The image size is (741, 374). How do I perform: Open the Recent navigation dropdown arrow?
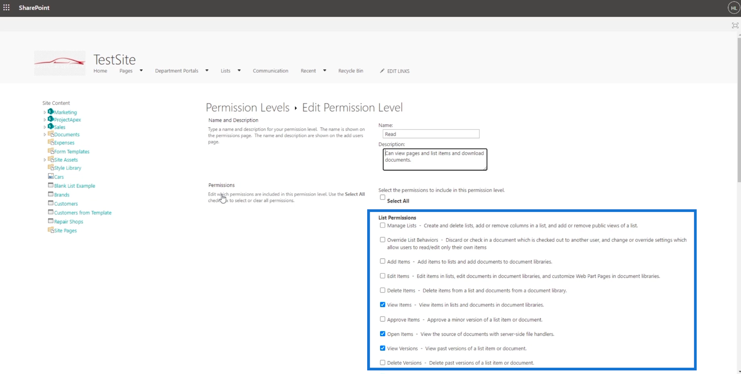coord(325,71)
